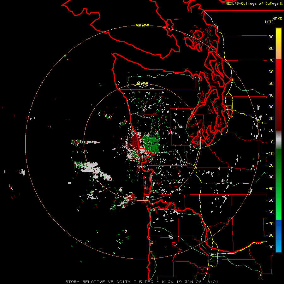Click the -70 value on velocity scale
This screenshot has width=284, height=284.
tap(270, 224)
